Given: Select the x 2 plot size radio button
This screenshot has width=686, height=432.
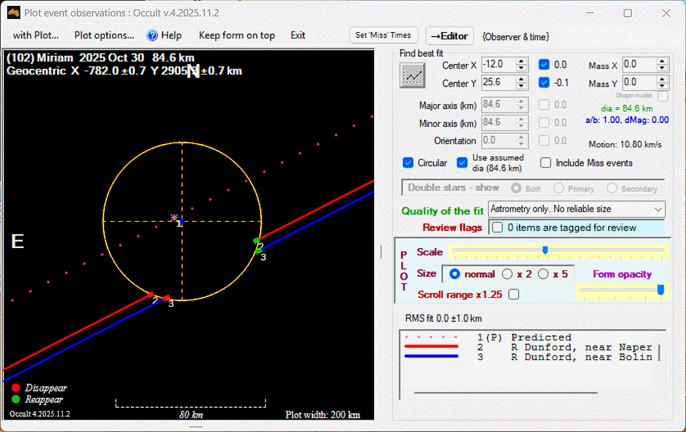Looking at the screenshot, I should (507, 274).
